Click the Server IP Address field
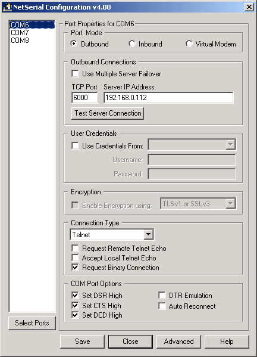Screen dimensions: 257x357 168,98
